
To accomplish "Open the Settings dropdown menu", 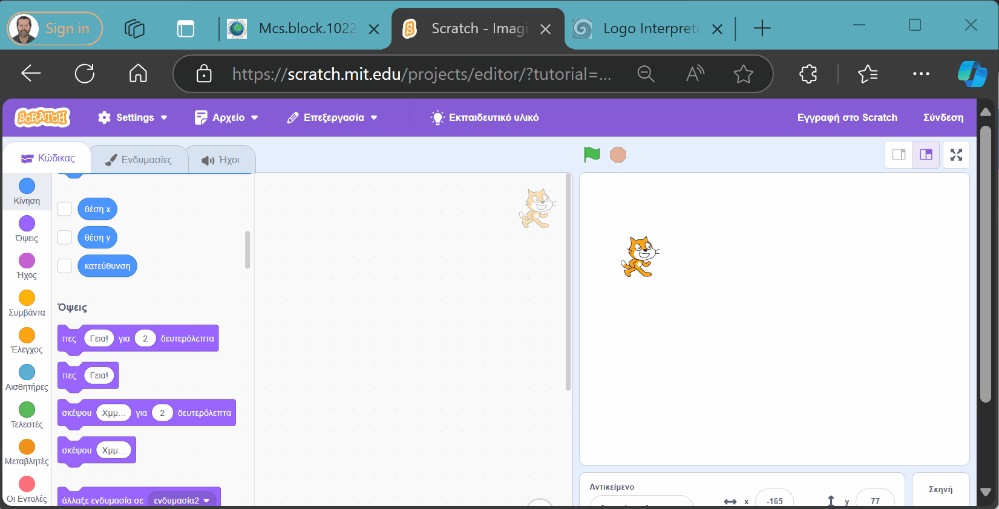I will tap(133, 117).
